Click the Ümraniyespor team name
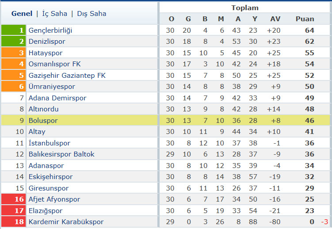Image resolution: width=332 pixels, height=229 pixels. pos(52,87)
